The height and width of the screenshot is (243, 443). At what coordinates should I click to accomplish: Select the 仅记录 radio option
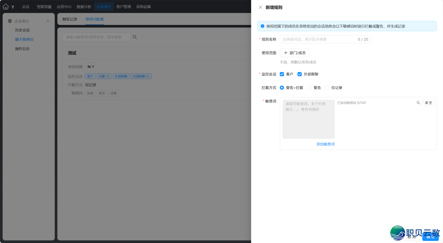tap(327, 88)
